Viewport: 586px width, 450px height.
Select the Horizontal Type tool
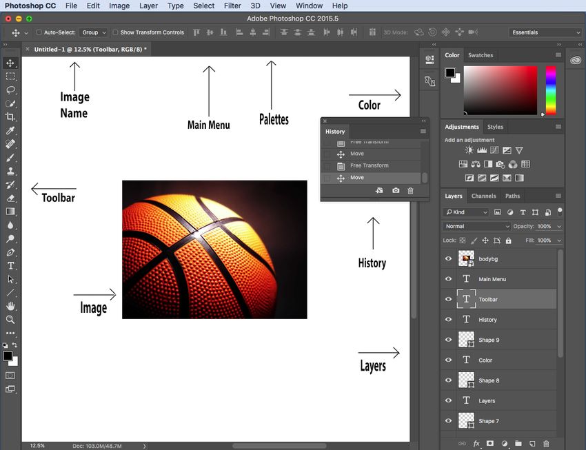click(x=10, y=265)
